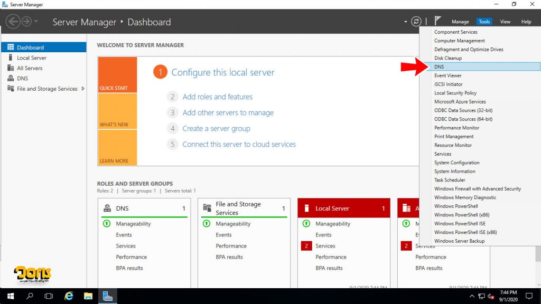Open the Tools menu
The height and width of the screenshot is (304, 541).
[x=484, y=21]
